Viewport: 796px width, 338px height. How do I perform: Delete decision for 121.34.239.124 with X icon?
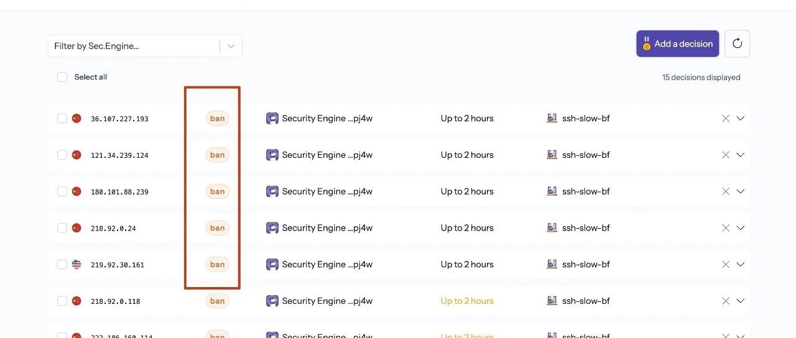click(726, 155)
